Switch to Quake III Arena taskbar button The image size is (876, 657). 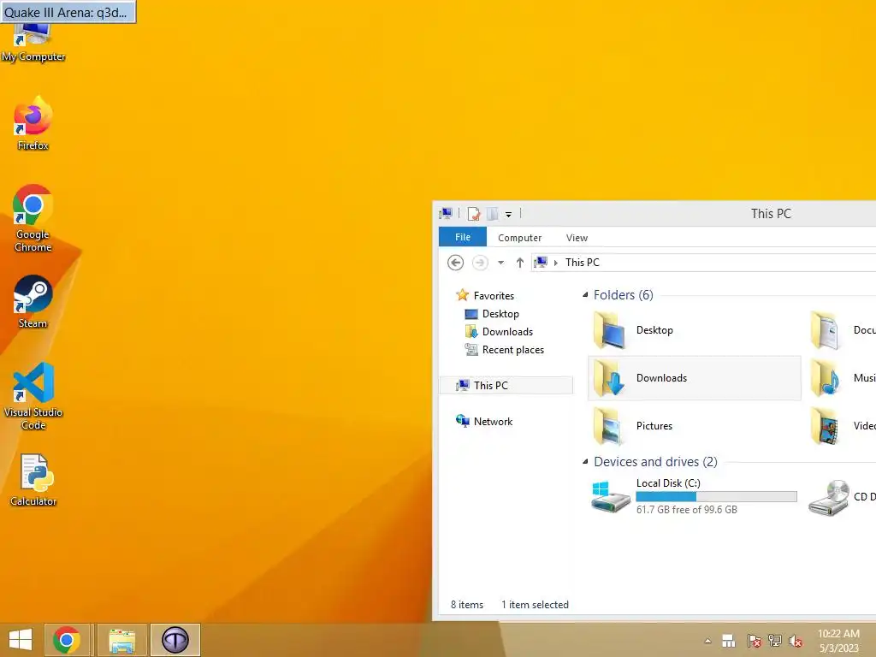click(175, 640)
